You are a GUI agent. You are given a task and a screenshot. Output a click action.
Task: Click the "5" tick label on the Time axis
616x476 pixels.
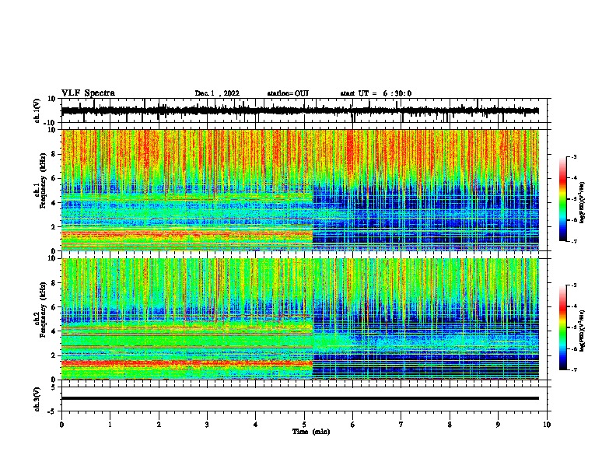[x=304, y=425]
